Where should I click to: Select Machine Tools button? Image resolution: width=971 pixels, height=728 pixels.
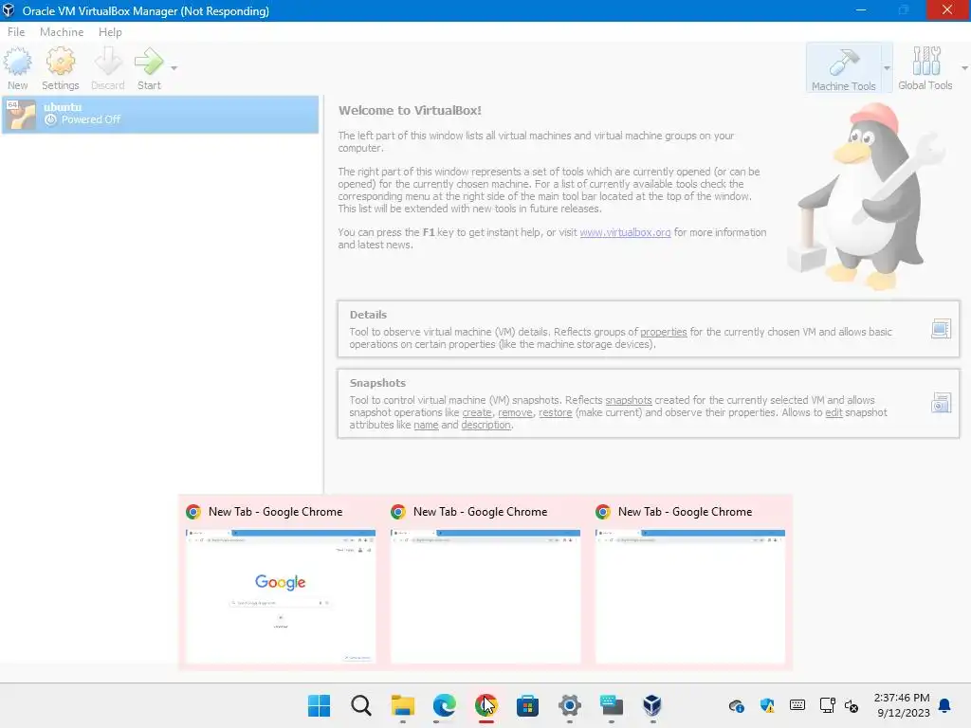[x=843, y=68]
